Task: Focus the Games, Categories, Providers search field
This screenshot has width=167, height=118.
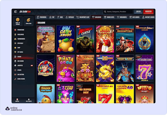Action: tap(118, 12)
